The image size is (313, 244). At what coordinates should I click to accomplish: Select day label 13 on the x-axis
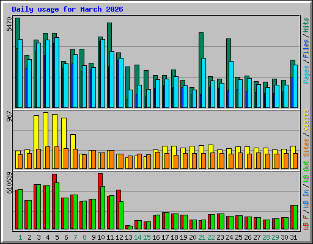pos(128,237)
